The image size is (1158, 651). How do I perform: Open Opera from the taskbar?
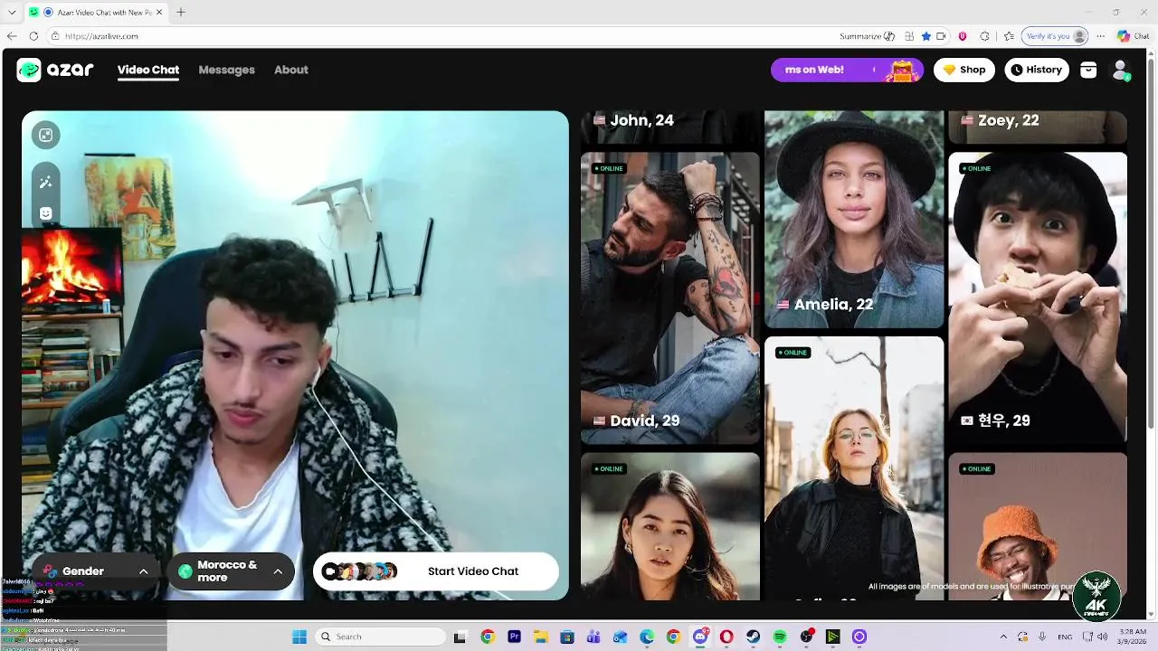[x=726, y=637]
